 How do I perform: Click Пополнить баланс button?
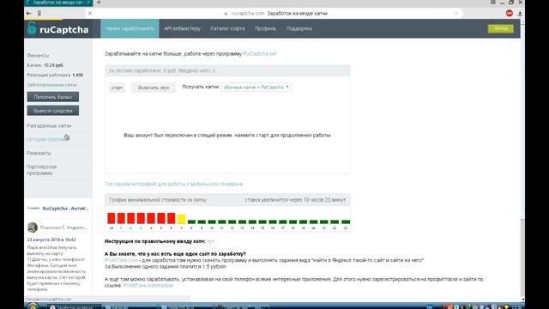53,97
